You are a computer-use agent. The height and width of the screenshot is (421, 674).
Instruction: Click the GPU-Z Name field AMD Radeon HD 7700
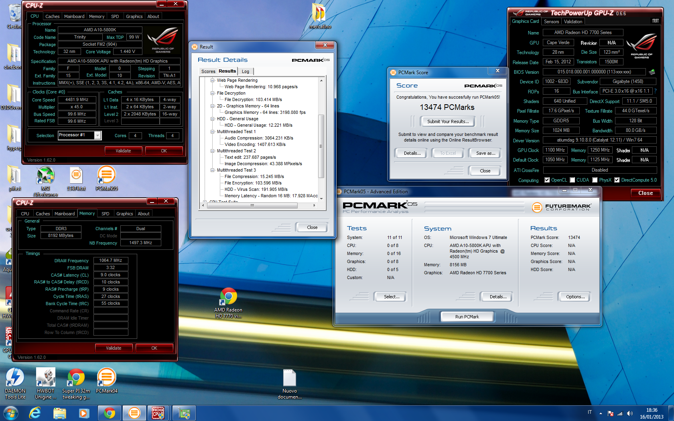pyautogui.click(x=583, y=32)
